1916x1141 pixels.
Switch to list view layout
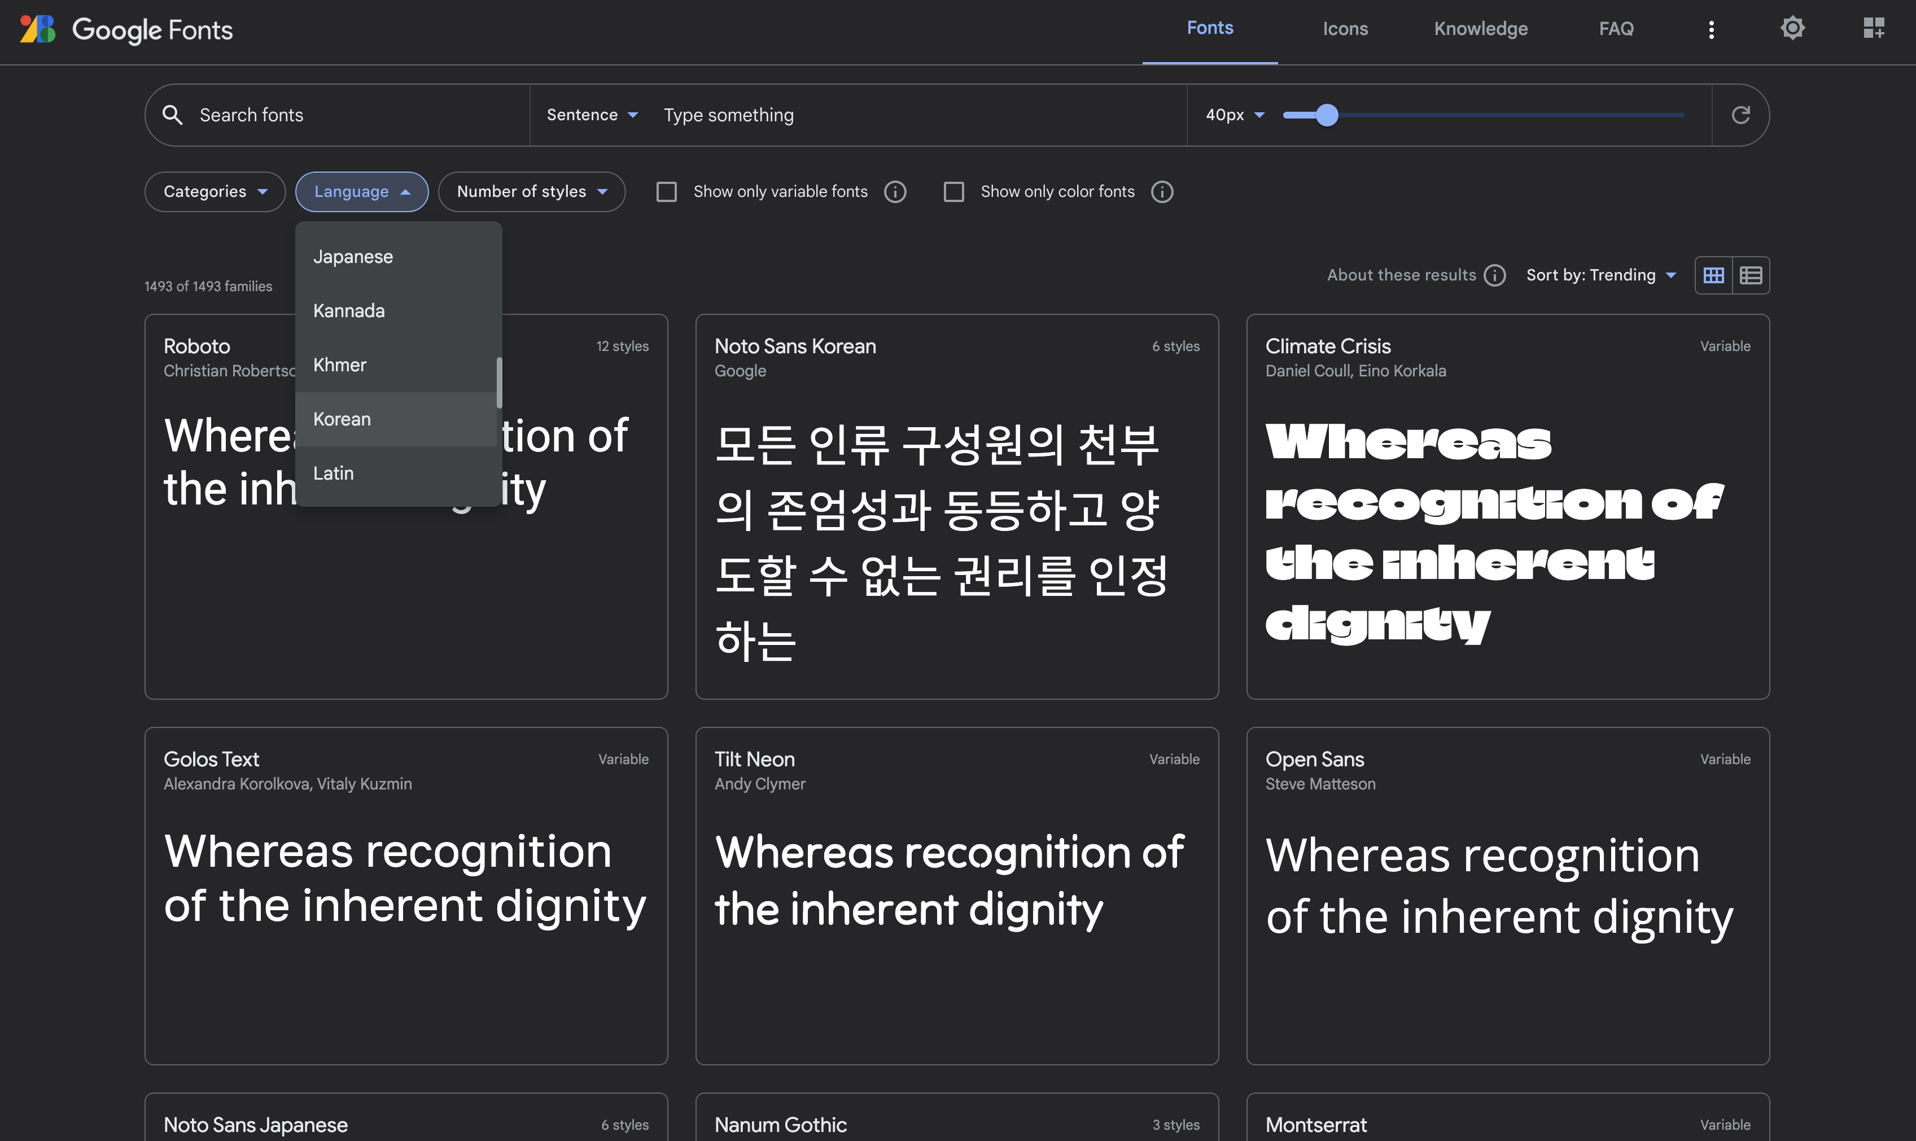[x=1751, y=275]
